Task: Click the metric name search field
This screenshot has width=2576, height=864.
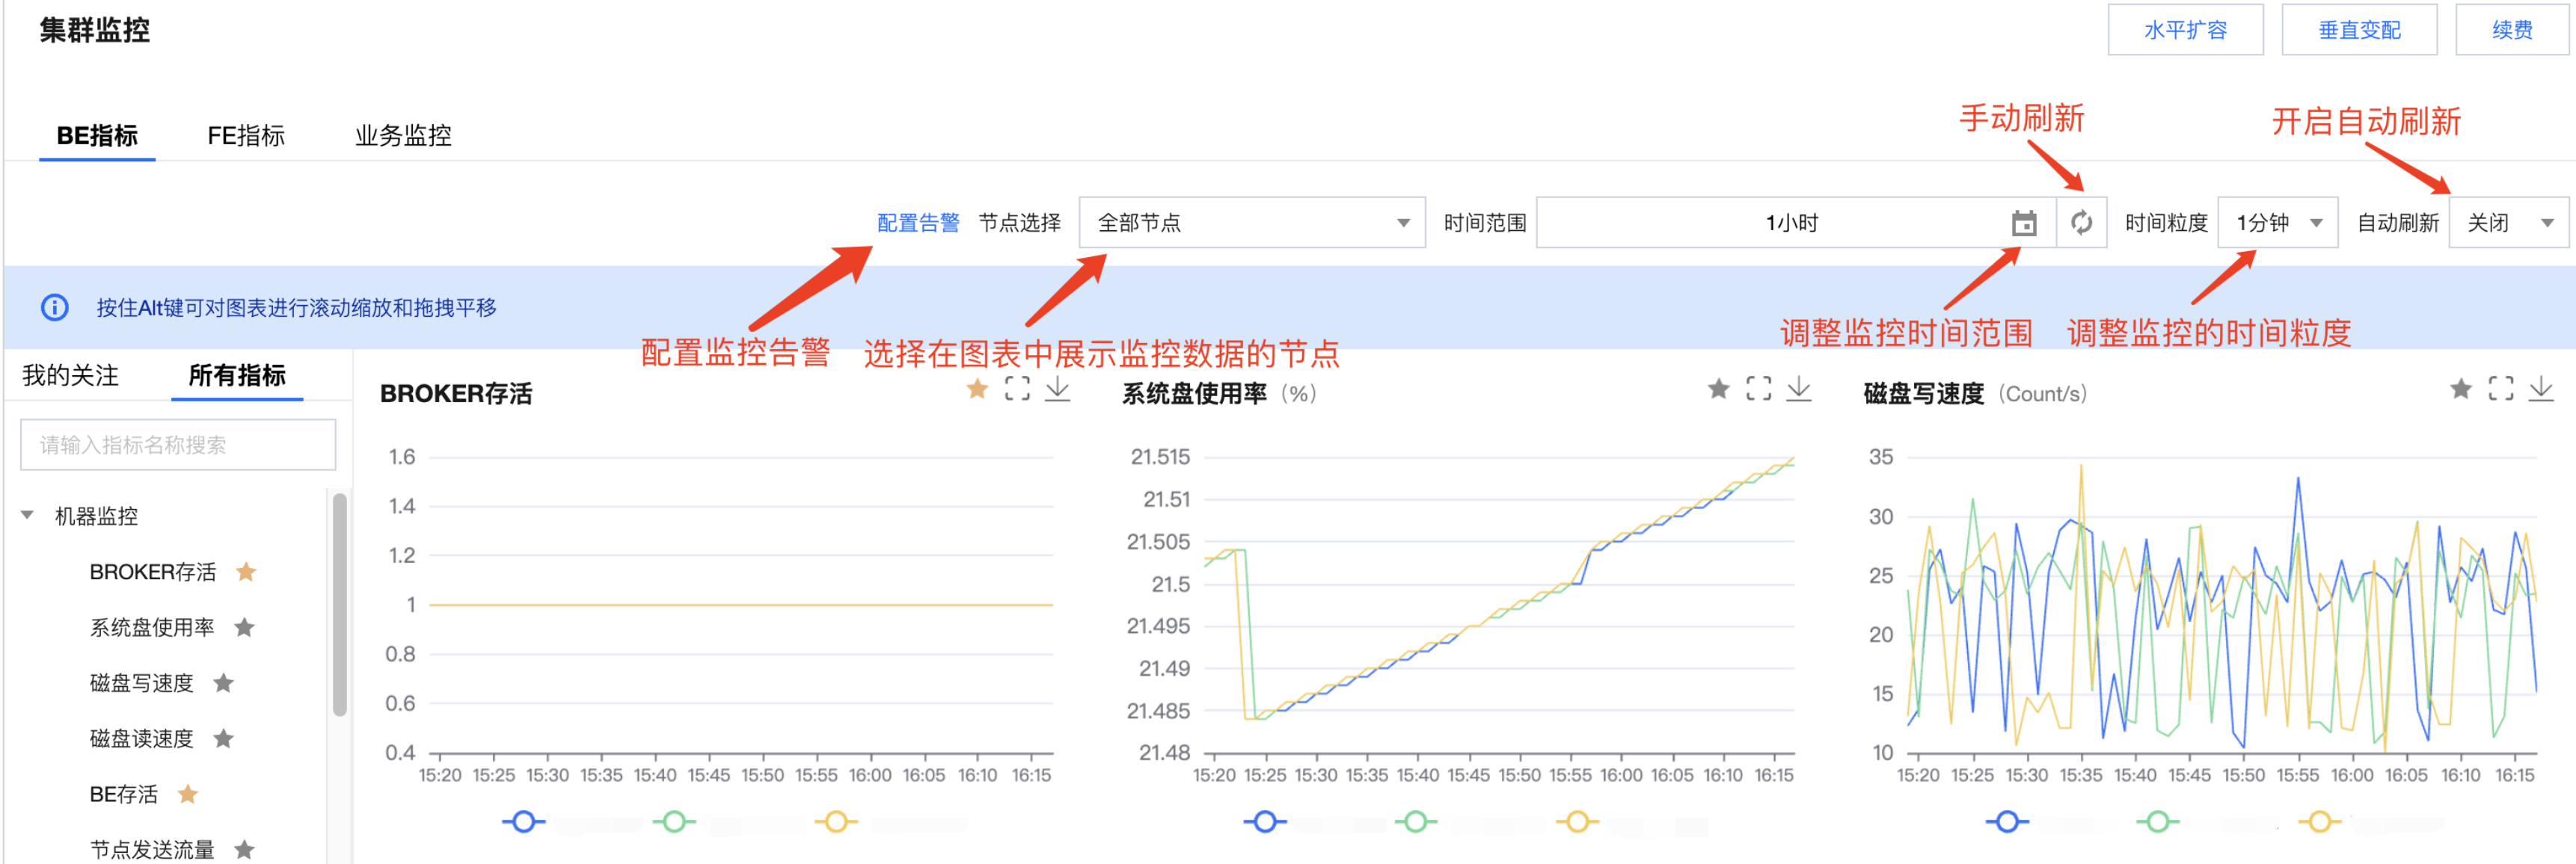Action: click(x=178, y=445)
